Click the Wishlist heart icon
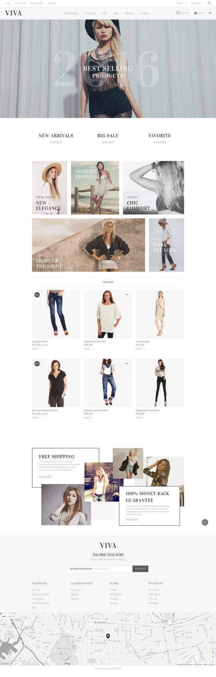 click(x=178, y=13)
